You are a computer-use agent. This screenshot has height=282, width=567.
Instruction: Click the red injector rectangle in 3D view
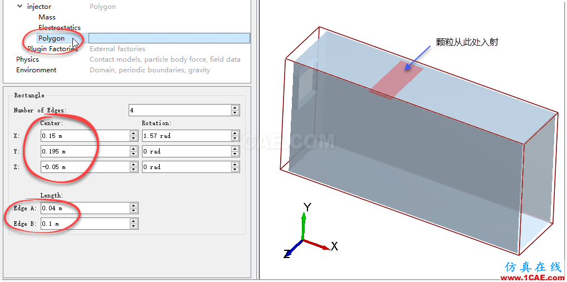click(397, 80)
